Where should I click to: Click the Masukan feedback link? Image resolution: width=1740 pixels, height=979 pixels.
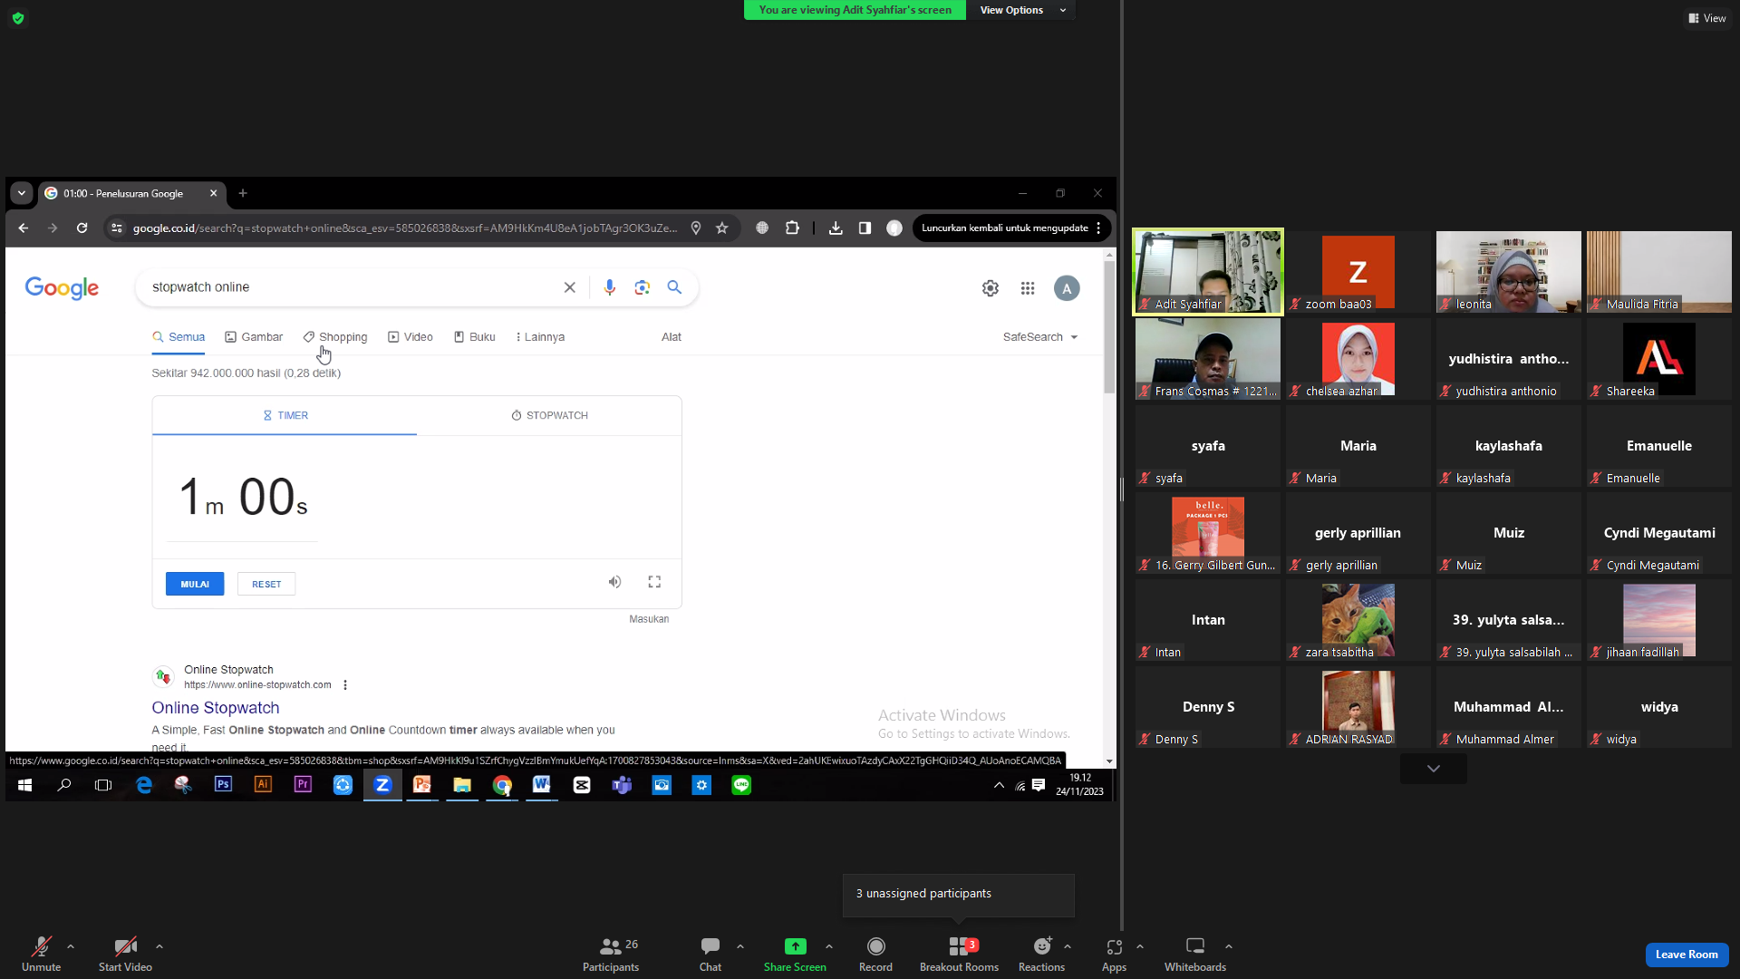tap(649, 619)
